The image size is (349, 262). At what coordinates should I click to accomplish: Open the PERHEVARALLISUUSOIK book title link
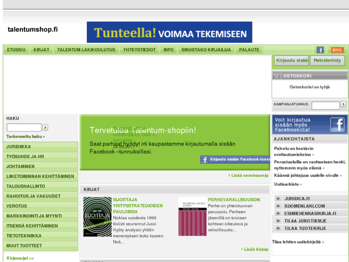(x=234, y=200)
